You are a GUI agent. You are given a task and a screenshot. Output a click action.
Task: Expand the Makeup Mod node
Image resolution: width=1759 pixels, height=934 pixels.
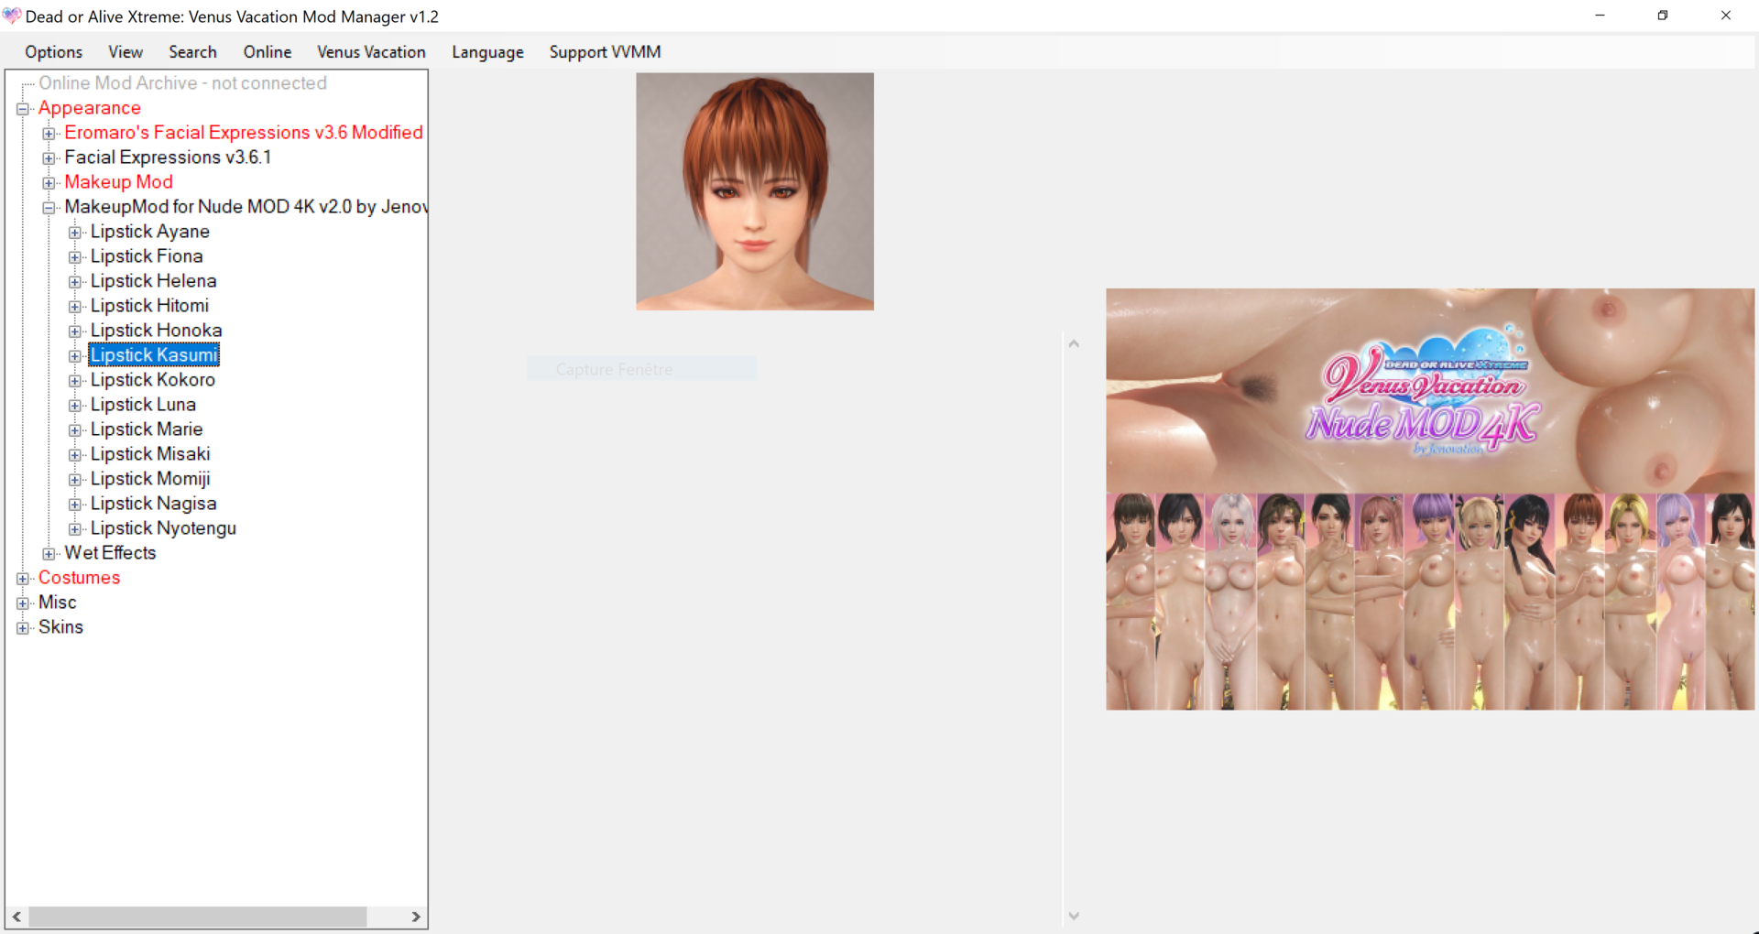(49, 183)
